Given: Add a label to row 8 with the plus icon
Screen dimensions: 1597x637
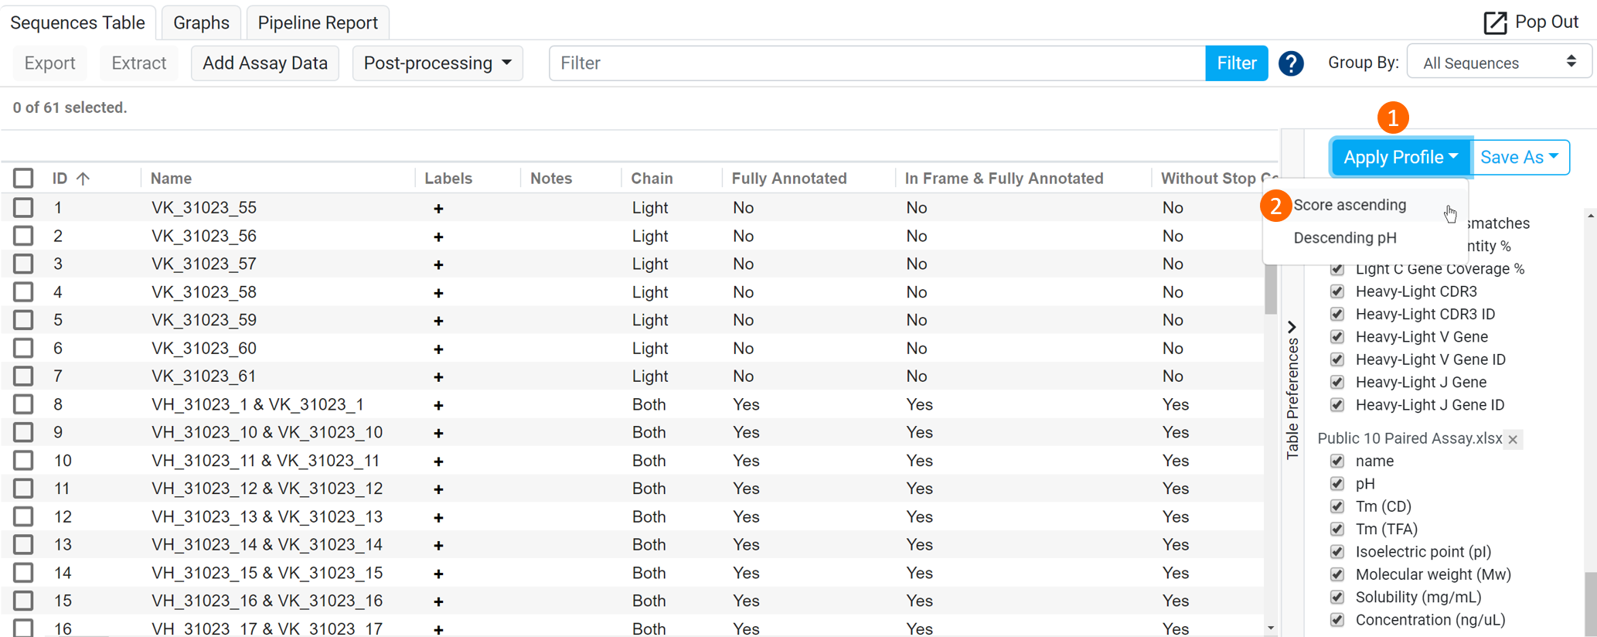Looking at the screenshot, I should (x=438, y=405).
